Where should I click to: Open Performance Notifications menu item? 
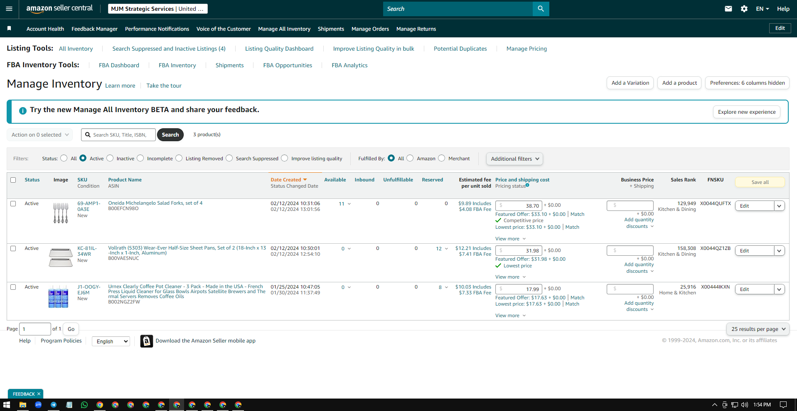click(x=157, y=29)
